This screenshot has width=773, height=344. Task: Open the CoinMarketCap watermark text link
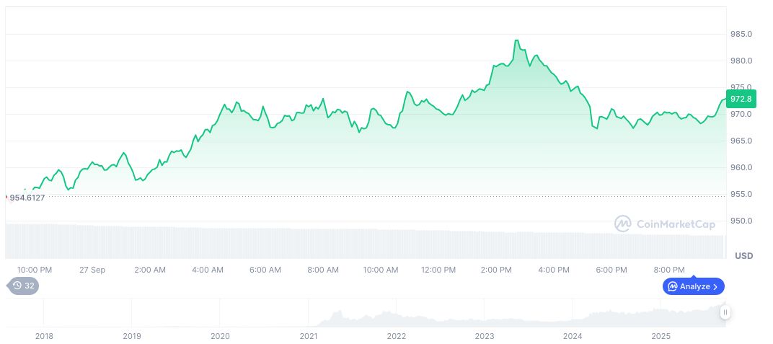[x=676, y=224]
